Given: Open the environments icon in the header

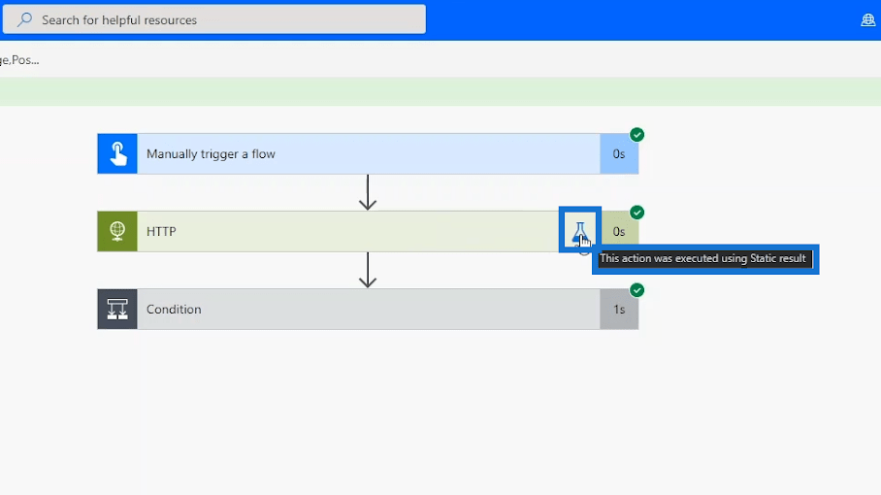Looking at the screenshot, I should 867,20.
